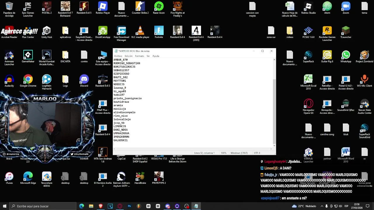
Task: Select the PROTOTYPE 2 desktop icon
Action: (159, 178)
